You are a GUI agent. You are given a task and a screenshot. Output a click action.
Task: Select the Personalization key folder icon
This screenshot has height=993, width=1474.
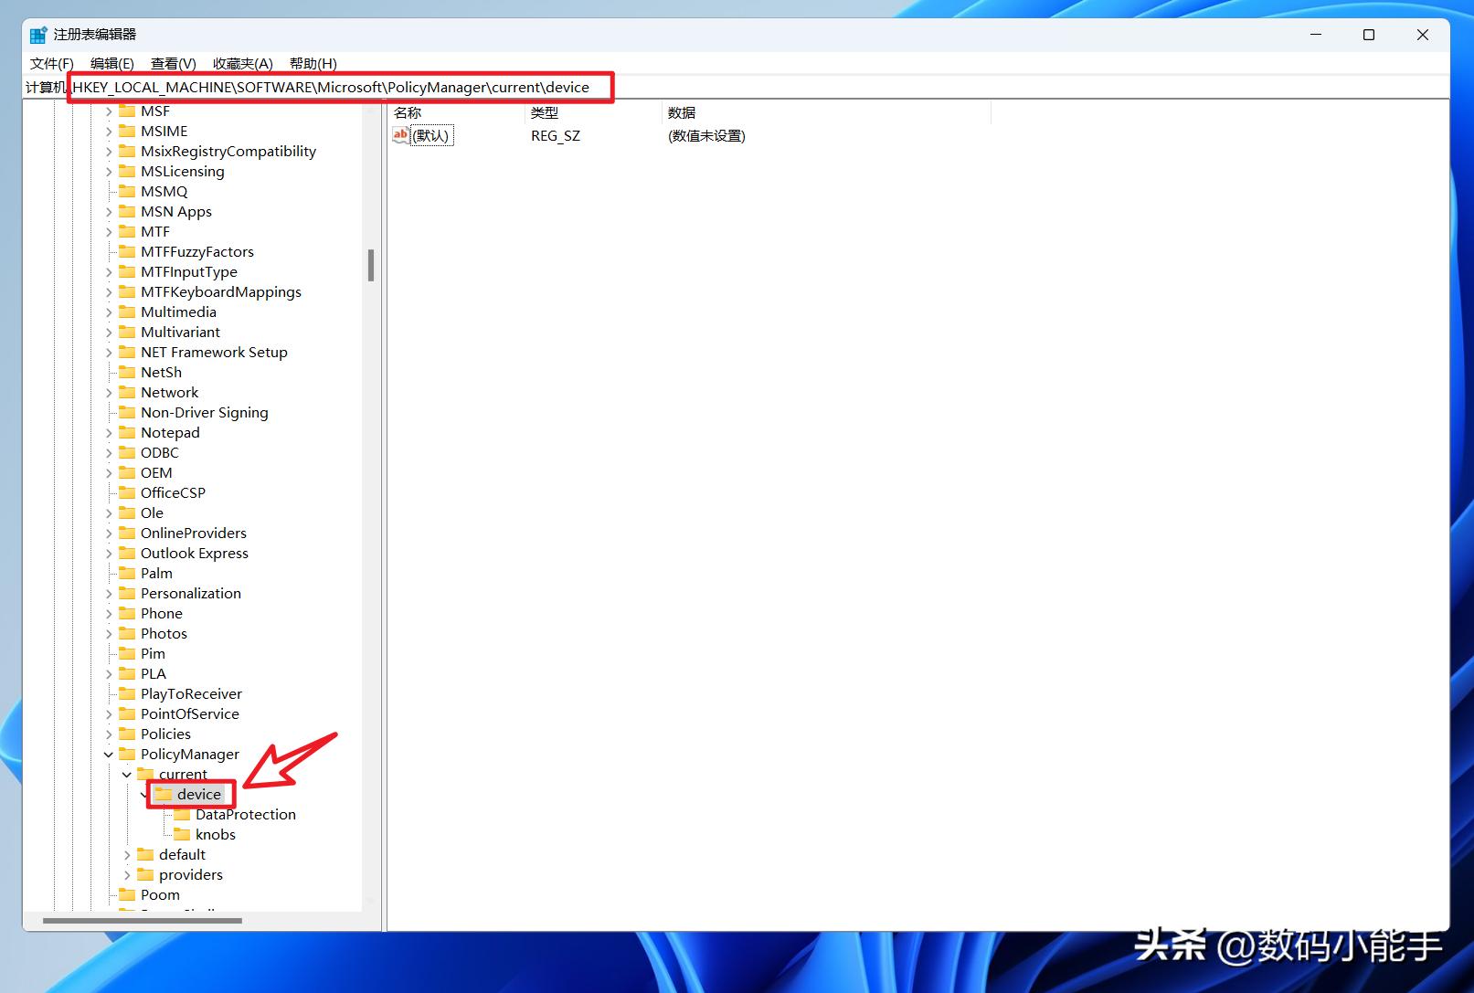pos(127,593)
